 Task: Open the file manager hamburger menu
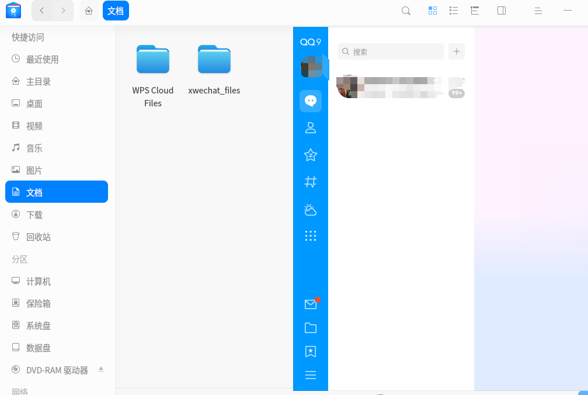click(538, 11)
